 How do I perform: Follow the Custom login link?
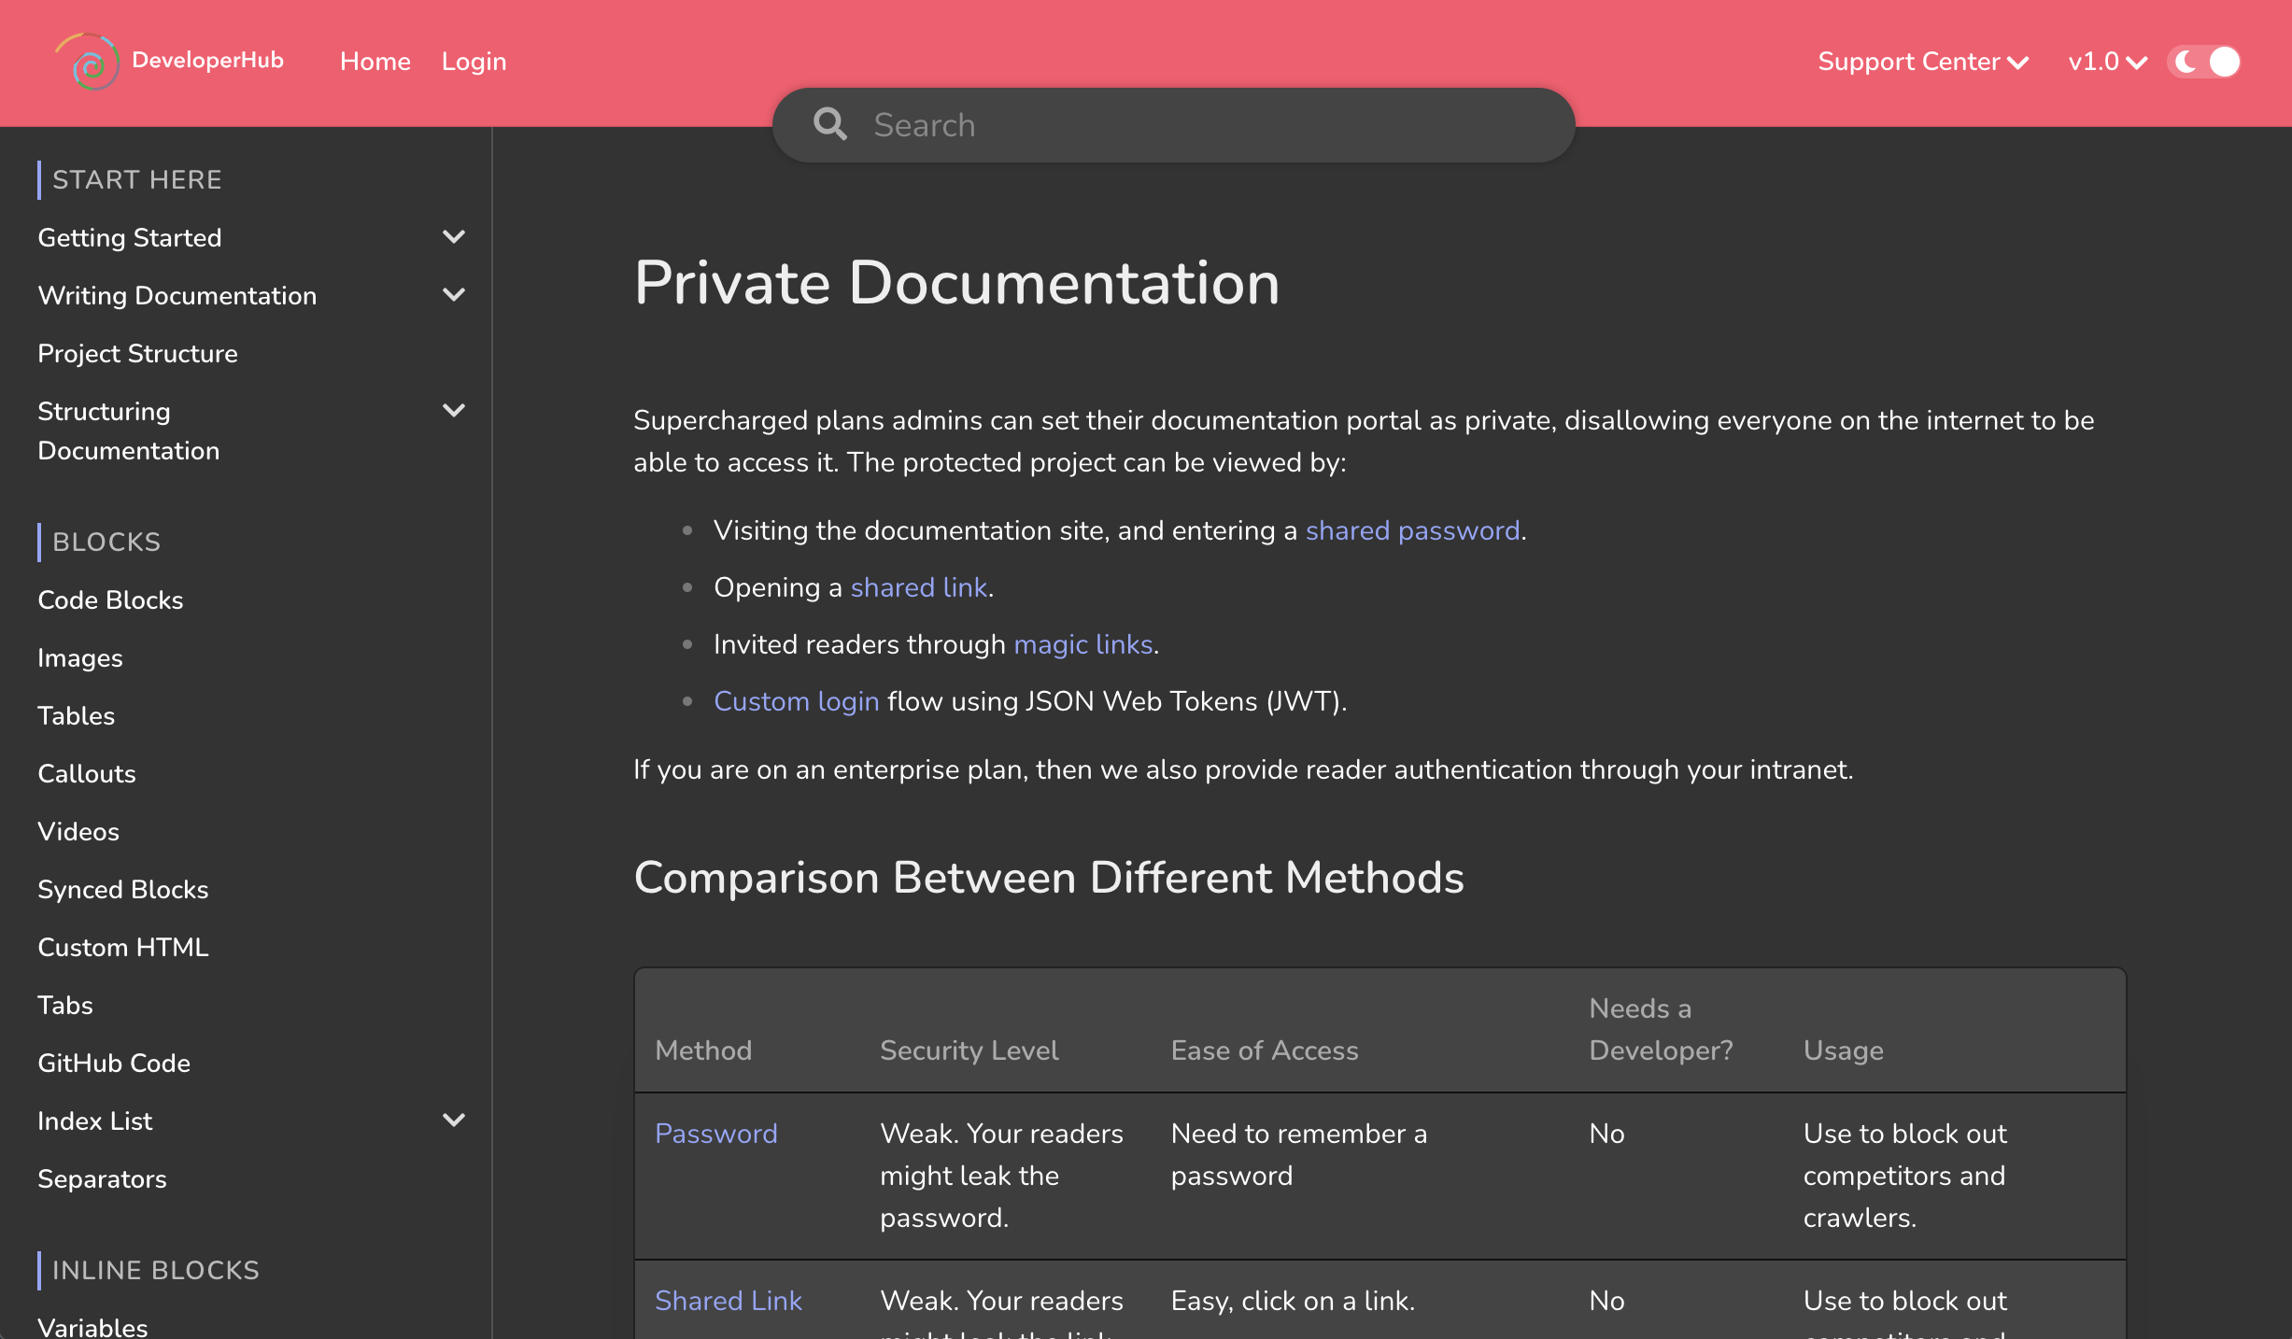pyautogui.click(x=796, y=701)
